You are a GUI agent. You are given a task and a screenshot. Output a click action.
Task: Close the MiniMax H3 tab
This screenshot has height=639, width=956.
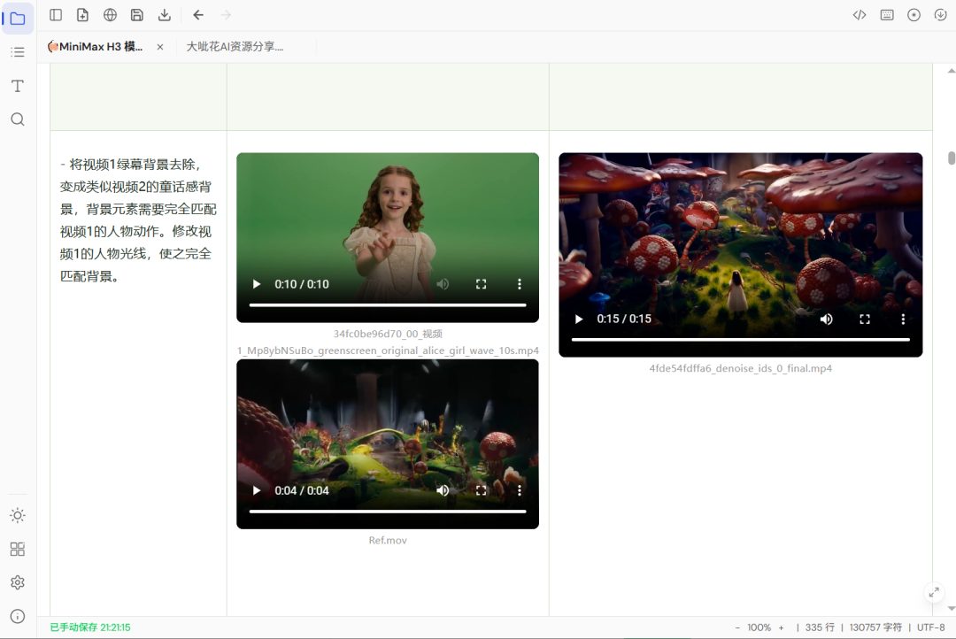click(159, 47)
